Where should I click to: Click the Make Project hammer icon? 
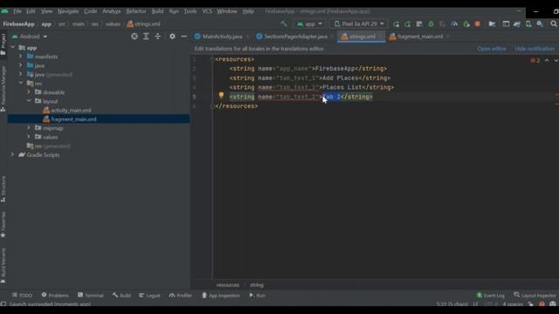click(x=284, y=24)
